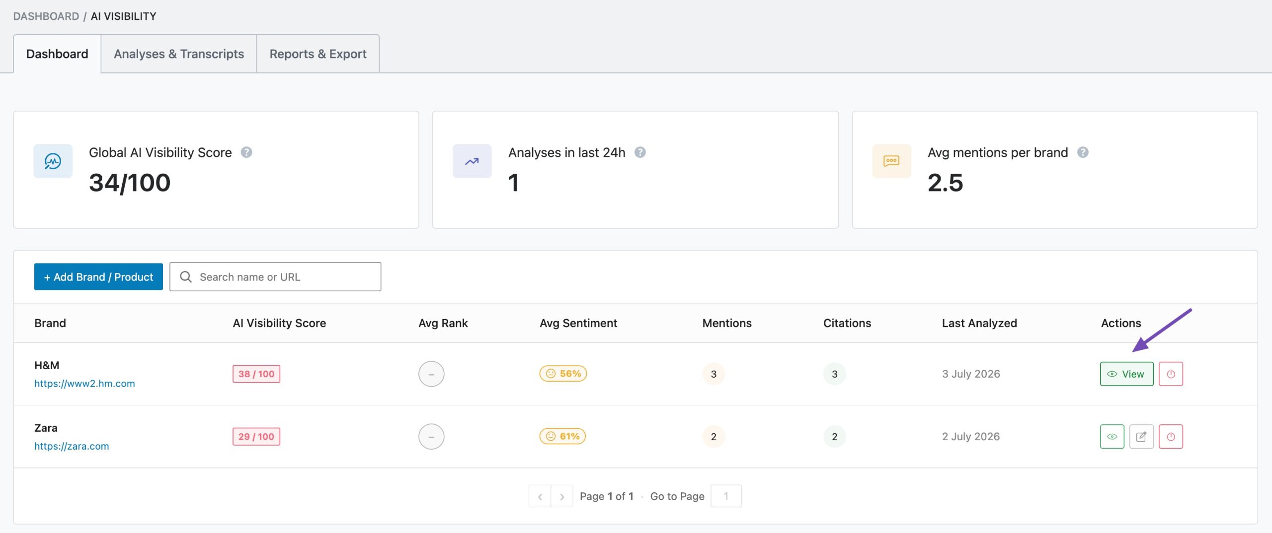Image resolution: width=1272 pixels, height=533 pixels.
Task: Click the Avg mentions chat bubble icon
Action: (891, 161)
